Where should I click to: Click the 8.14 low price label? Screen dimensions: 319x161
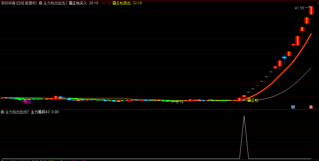tap(180, 102)
